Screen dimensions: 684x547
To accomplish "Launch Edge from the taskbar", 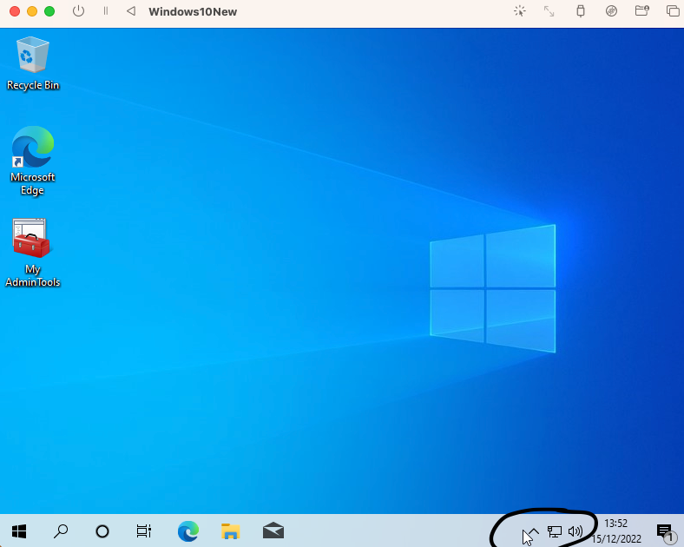I will 188,531.
